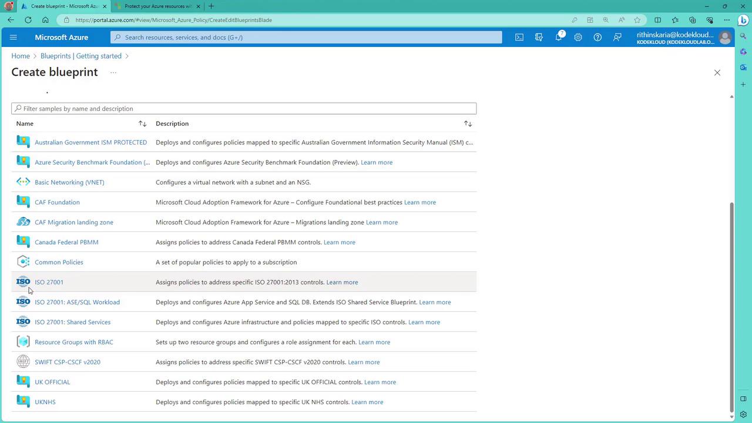
Task: Sort samples by Name column
Action: tap(142, 123)
